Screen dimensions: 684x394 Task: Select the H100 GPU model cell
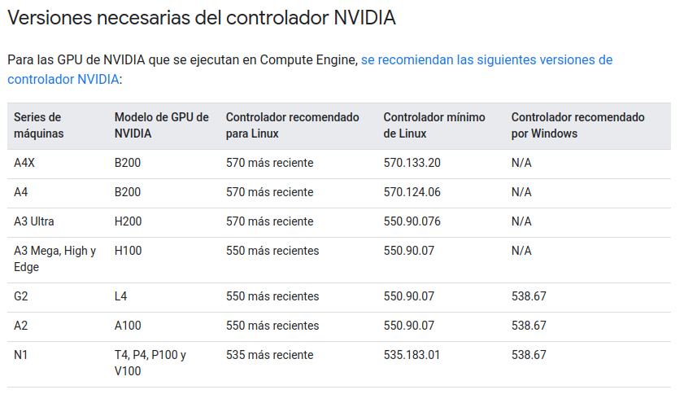point(129,251)
